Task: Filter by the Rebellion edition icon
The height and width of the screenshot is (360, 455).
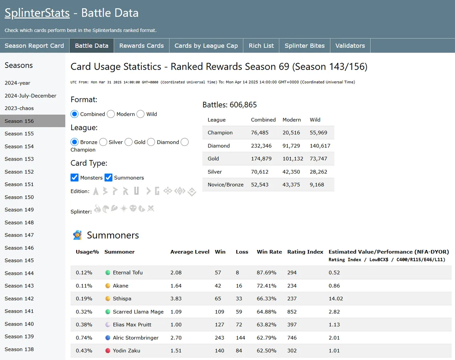Action: click(192, 192)
